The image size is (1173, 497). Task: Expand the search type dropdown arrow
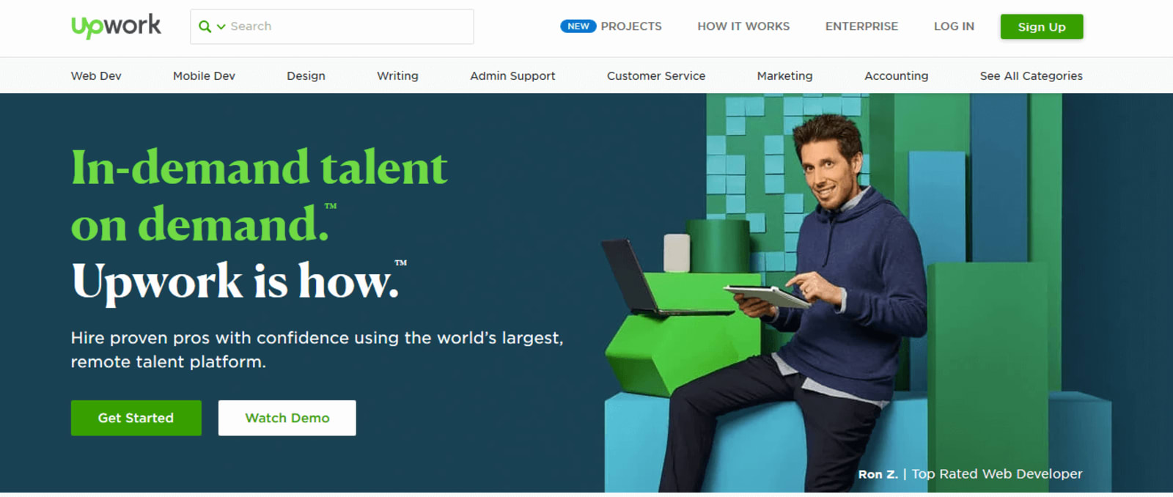point(221,27)
